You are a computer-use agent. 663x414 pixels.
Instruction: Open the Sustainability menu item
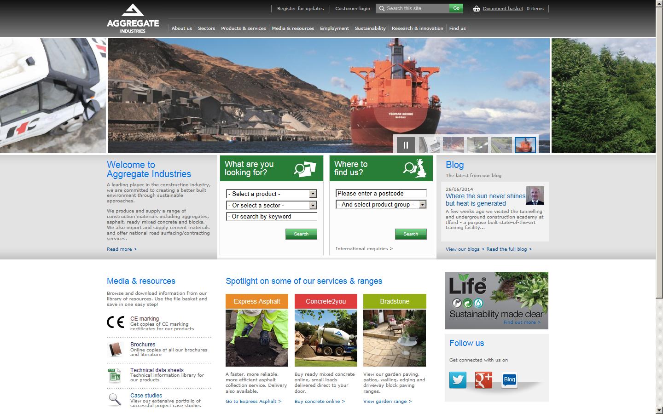click(370, 28)
